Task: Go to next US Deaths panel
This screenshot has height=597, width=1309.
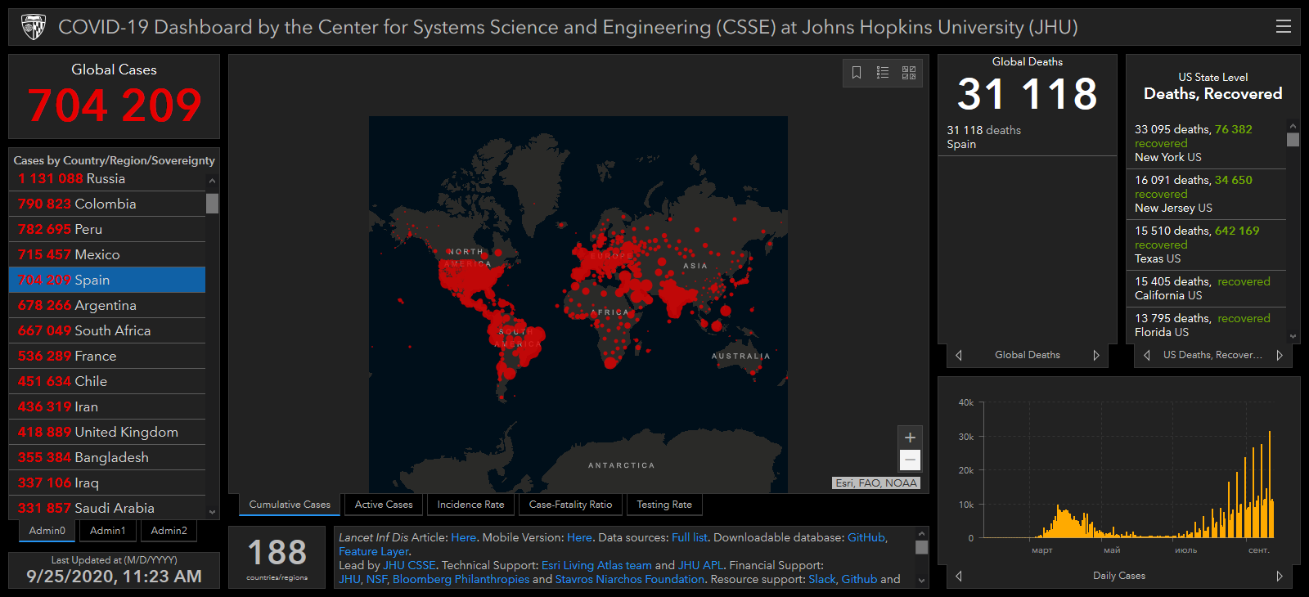Action: click(x=1280, y=355)
